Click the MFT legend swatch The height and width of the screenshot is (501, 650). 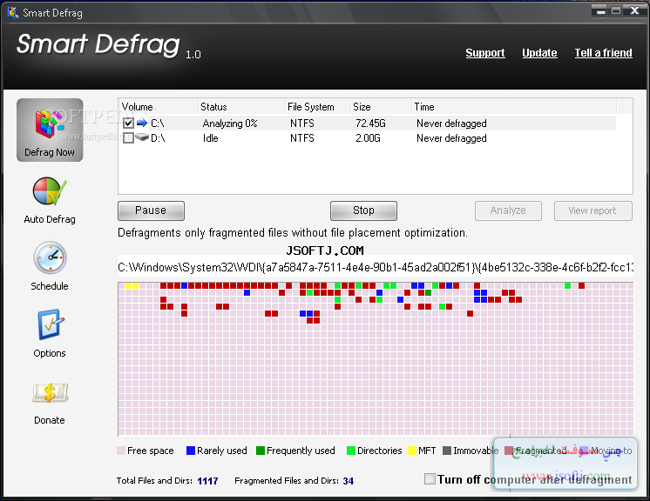tap(412, 451)
